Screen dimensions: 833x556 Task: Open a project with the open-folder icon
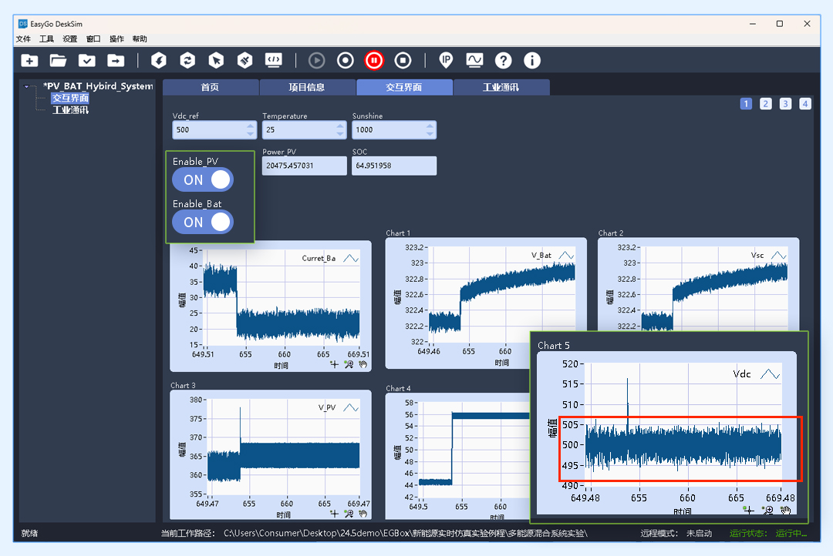pos(58,61)
